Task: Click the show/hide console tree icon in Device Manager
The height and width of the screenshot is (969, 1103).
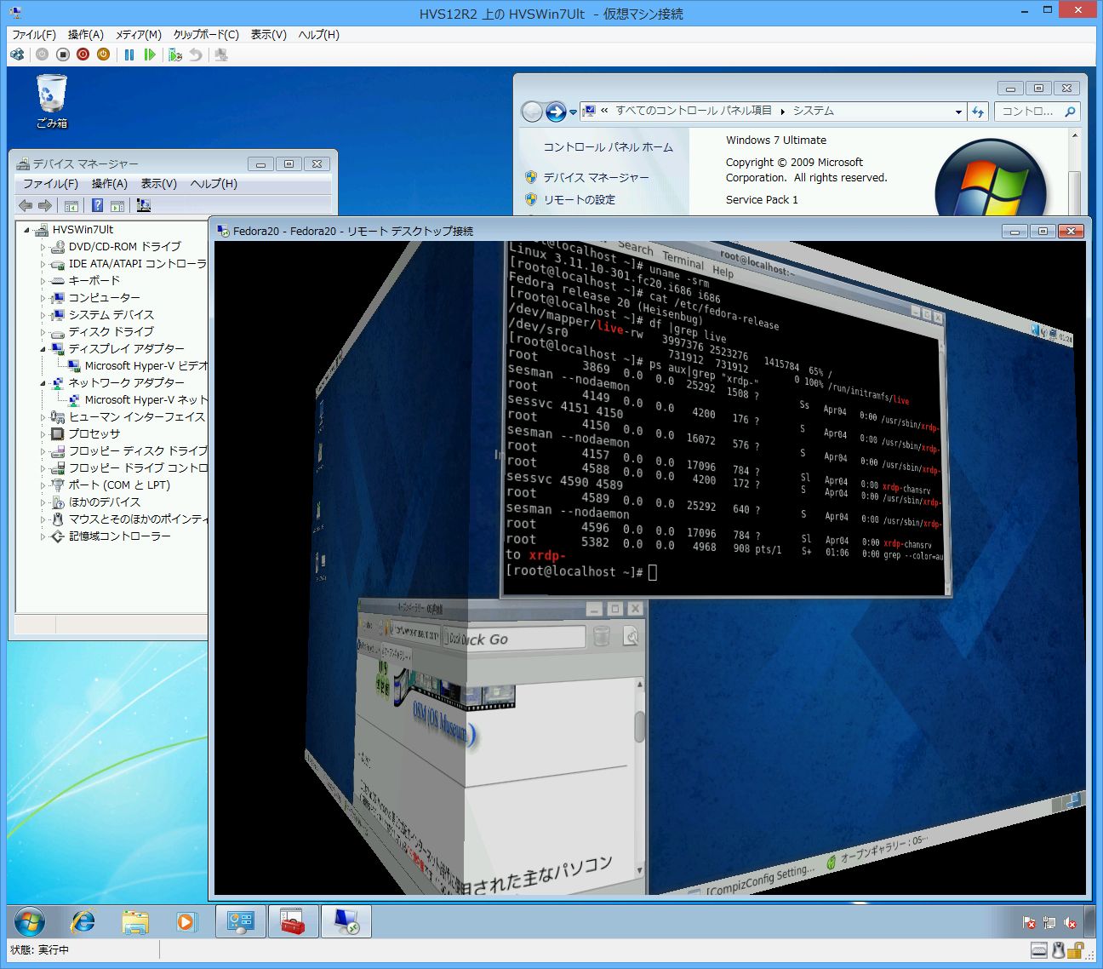Action: pos(71,205)
